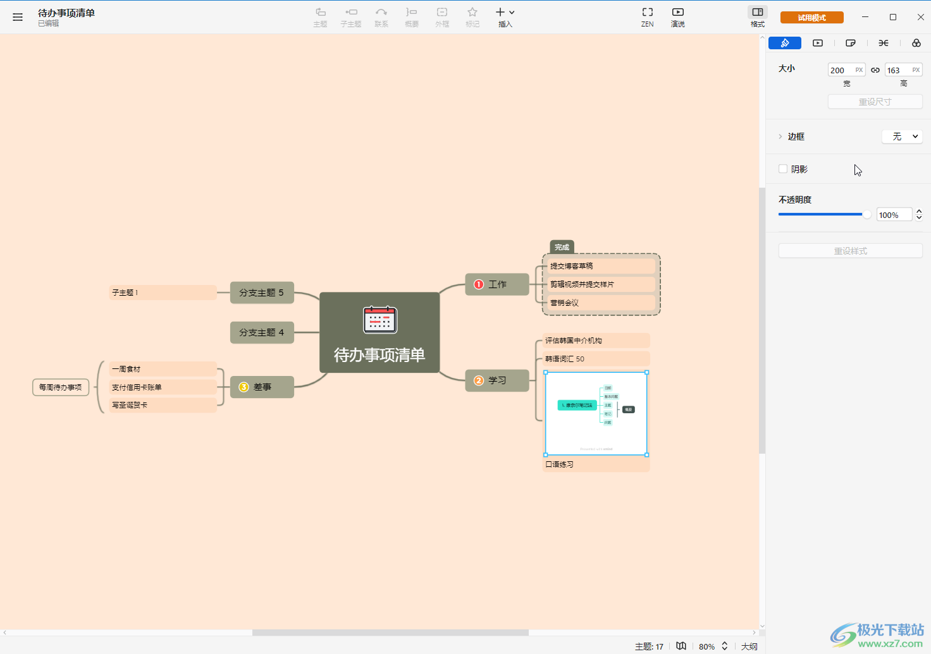Viewport: 931px width, 654px height.
Task: Select the 韩语词汇 50 subtopic
Action: tap(596, 359)
